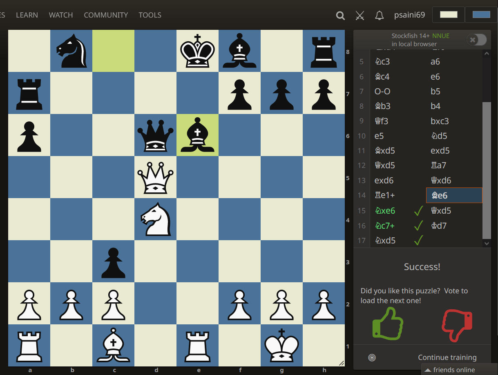Click the green checkmark beside Nc7+

[418, 225]
